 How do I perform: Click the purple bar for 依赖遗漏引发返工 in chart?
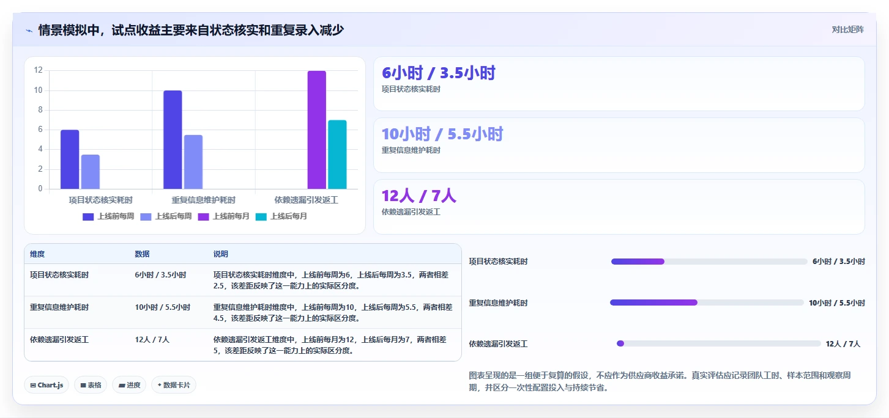click(317, 130)
